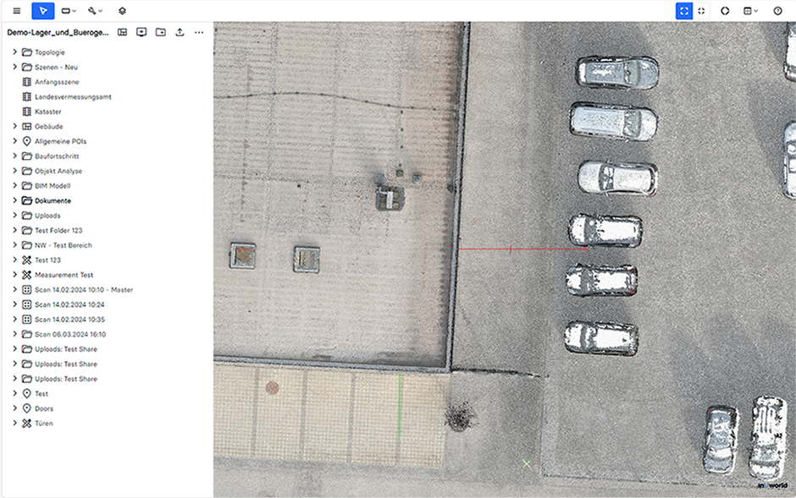Open the layers stack icon
The height and width of the screenshot is (498, 796).
coord(122,11)
